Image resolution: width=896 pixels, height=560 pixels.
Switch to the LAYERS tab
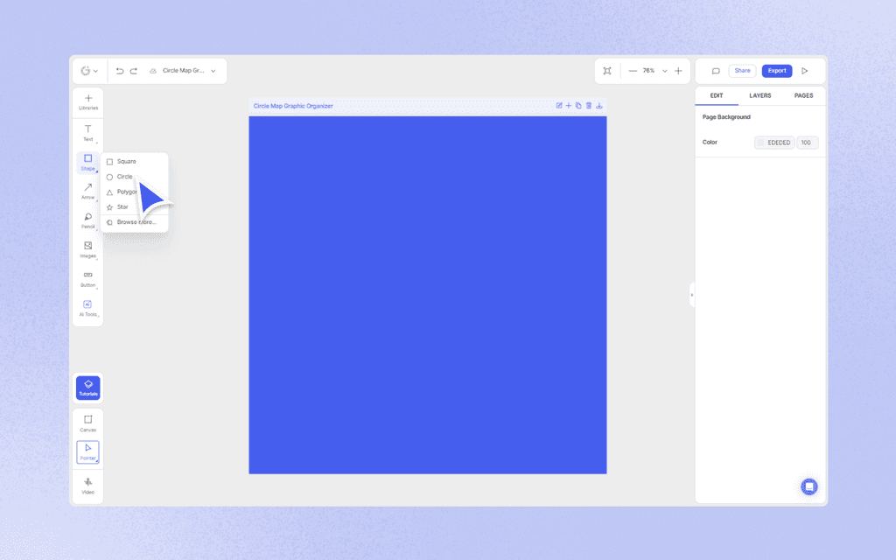pos(759,95)
